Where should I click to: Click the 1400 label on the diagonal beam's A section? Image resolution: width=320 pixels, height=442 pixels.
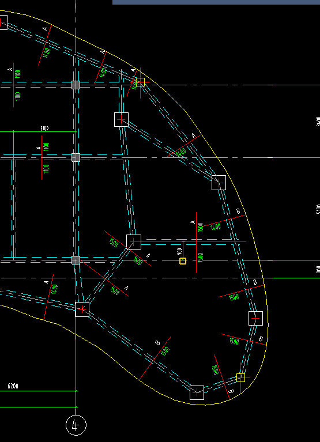(x=182, y=152)
